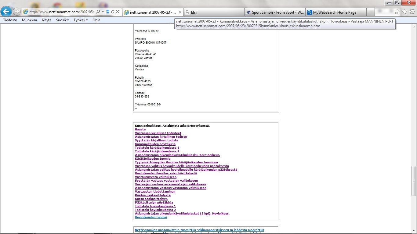
Task: Open the Suosikit menu
Action: [x=62, y=20]
